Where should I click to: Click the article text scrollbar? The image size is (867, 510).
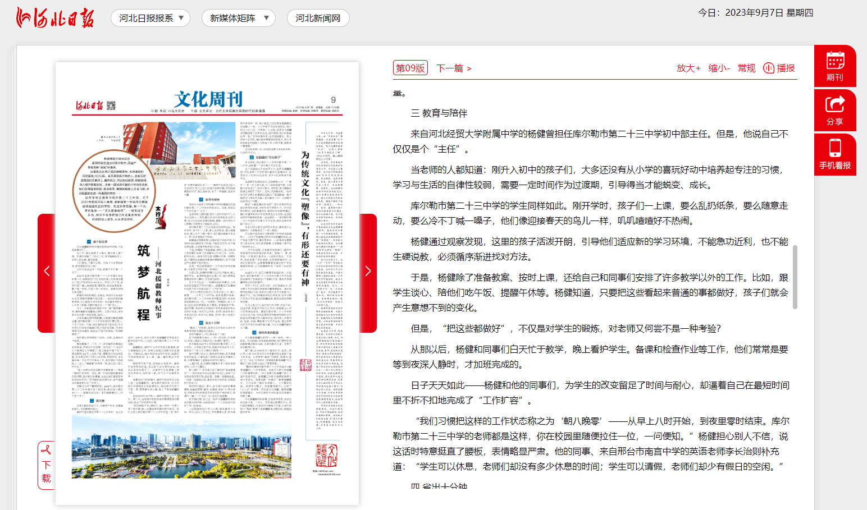(795, 277)
